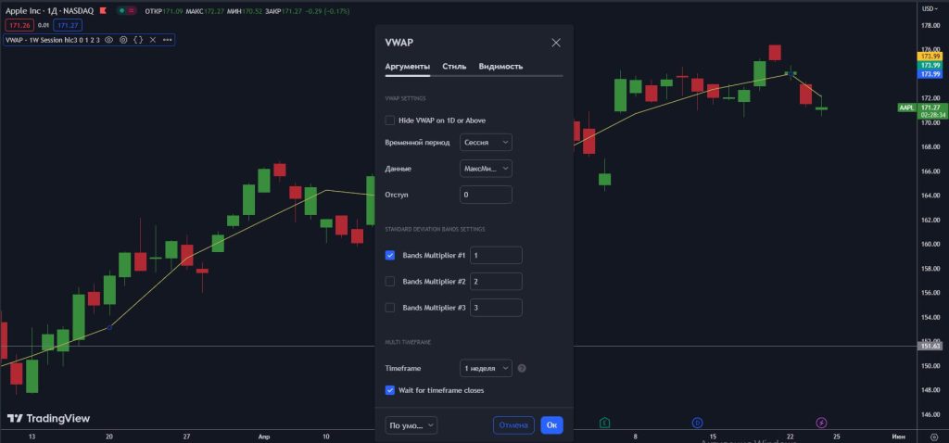The width and height of the screenshot is (949, 443).
Task: Close the VWAP settings dialog
Action: tap(556, 43)
